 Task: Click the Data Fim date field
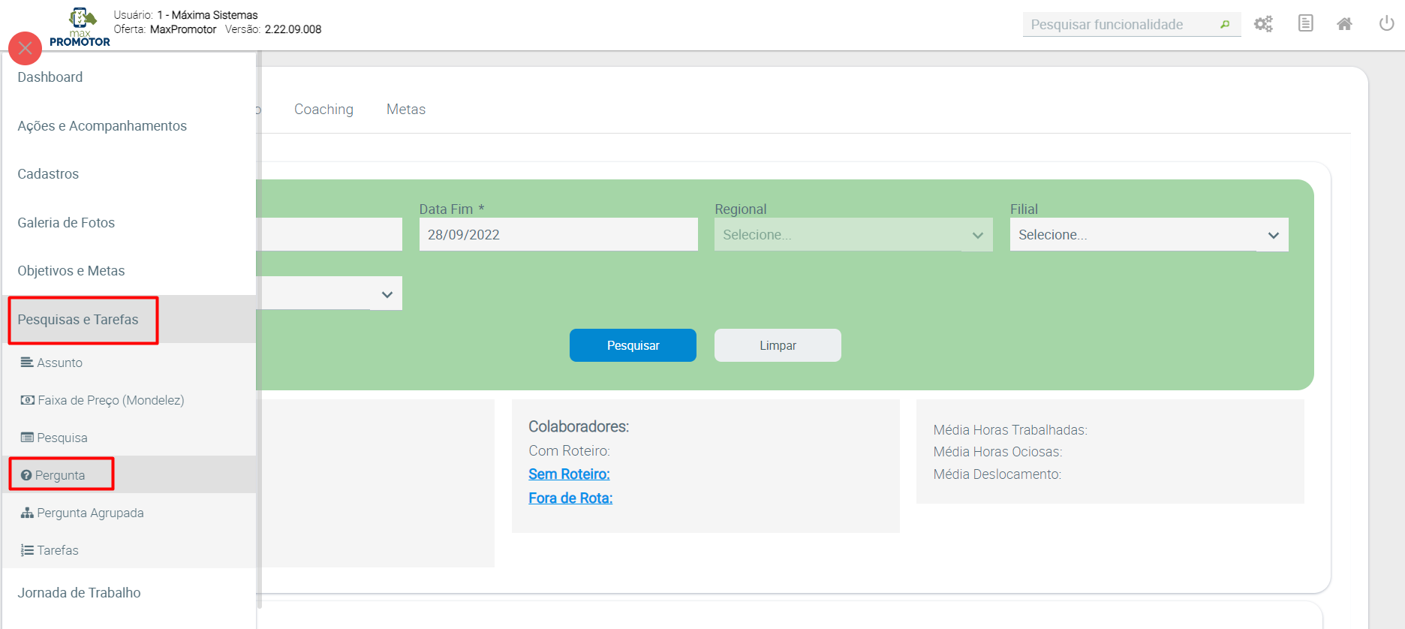coord(558,235)
